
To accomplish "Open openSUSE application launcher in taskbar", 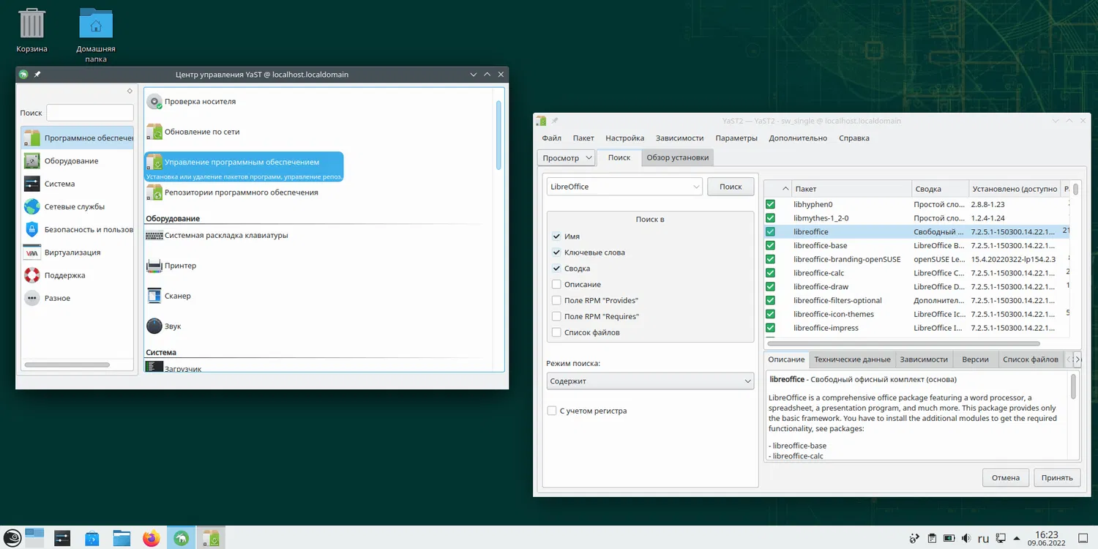I will (11, 539).
